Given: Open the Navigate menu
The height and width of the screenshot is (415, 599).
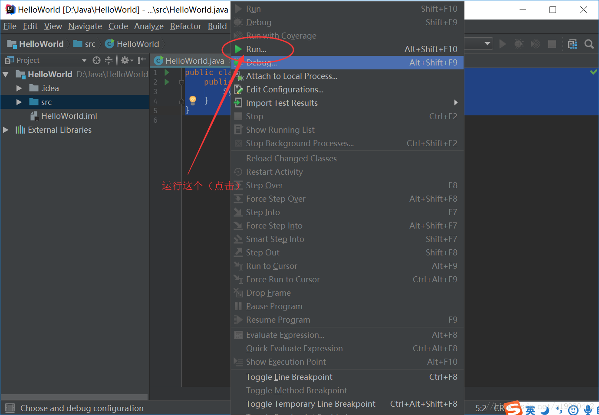Looking at the screenshot, I should (x=85, y=26).
